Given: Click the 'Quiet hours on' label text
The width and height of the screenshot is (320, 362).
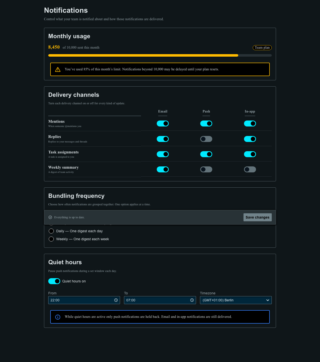Looking at the screenshot, I should click(74, 281).
